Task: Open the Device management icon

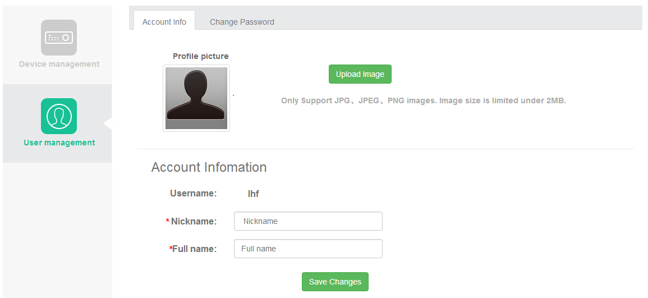Action: 59,38
